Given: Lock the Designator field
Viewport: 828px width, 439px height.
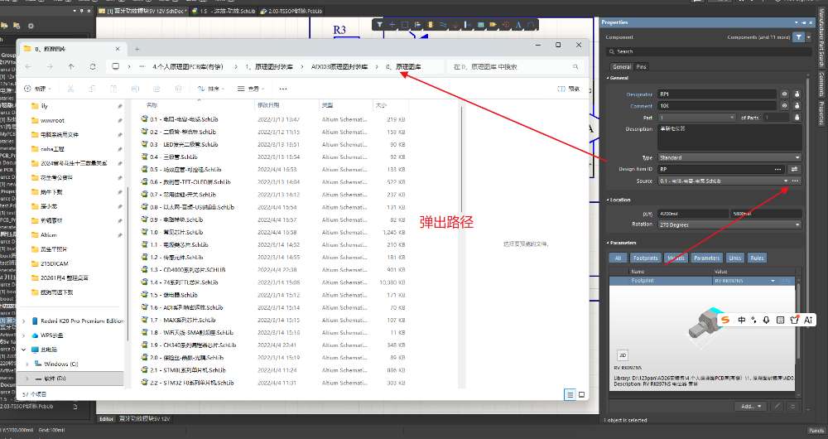Looking at the screenshot, I should coord(797,94).
